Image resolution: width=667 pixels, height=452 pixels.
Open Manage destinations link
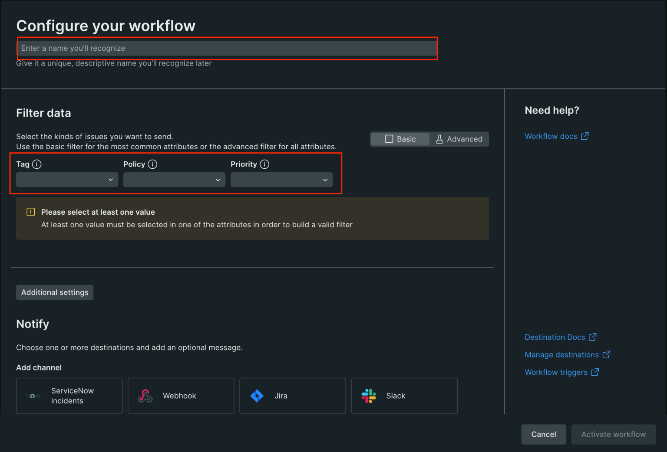pyautogui.click(x=568, y=355)
